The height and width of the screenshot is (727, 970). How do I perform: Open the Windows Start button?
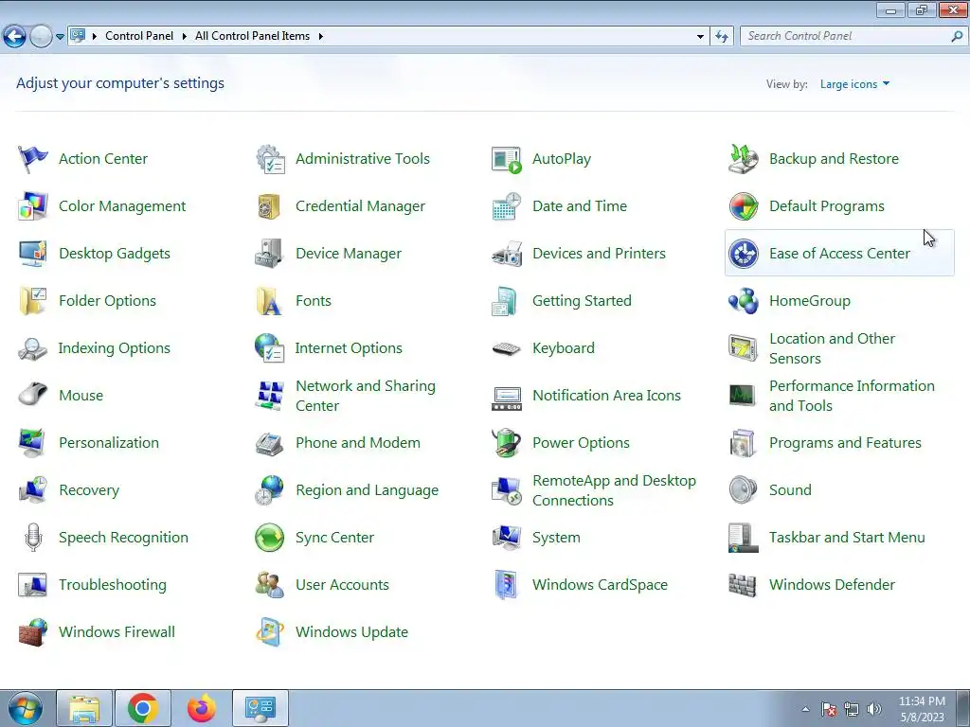(25, 709)
